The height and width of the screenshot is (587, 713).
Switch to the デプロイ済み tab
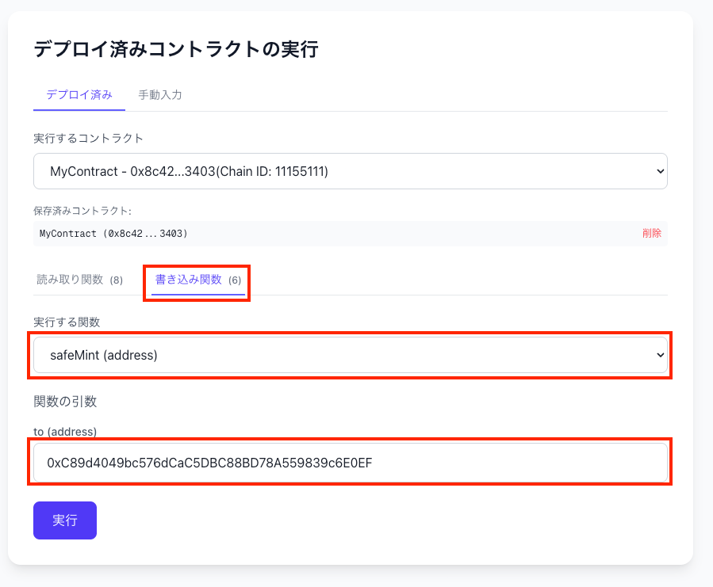(79, 95)
